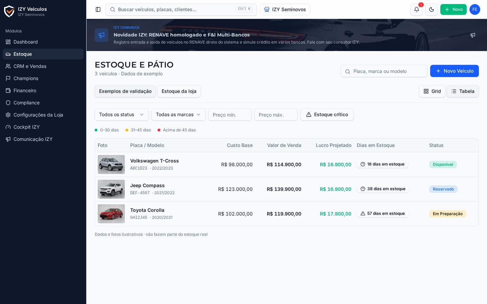Click the FE user avatar
The width and height of the screenshot is (487, 304).
point(475,9)
